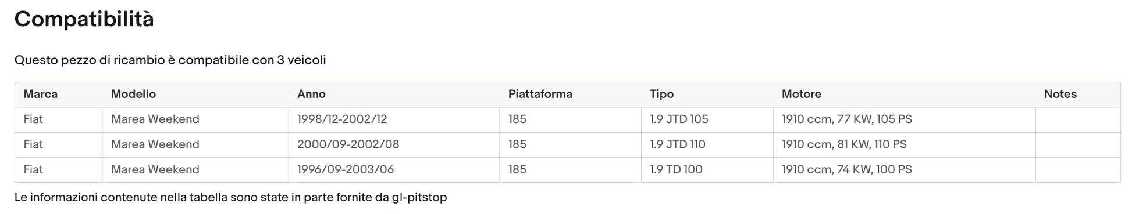Click the Anno column header

coord(311,94)
